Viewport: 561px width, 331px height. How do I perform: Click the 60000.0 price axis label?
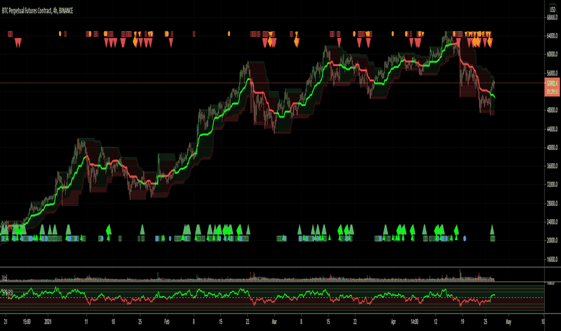click(552, 54)
